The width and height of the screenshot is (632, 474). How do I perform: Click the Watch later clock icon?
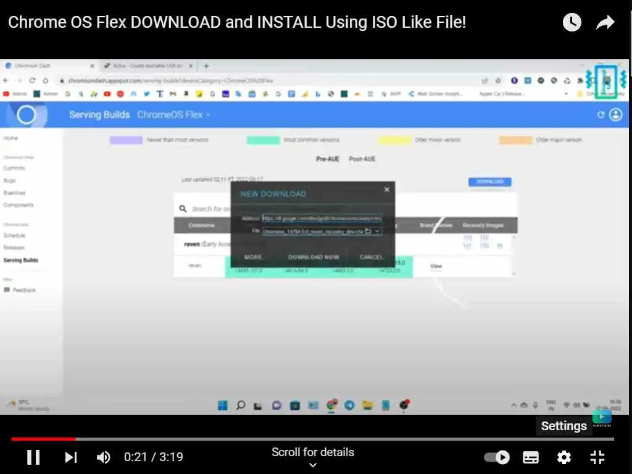pyautogui.click(x=572, y=22)
